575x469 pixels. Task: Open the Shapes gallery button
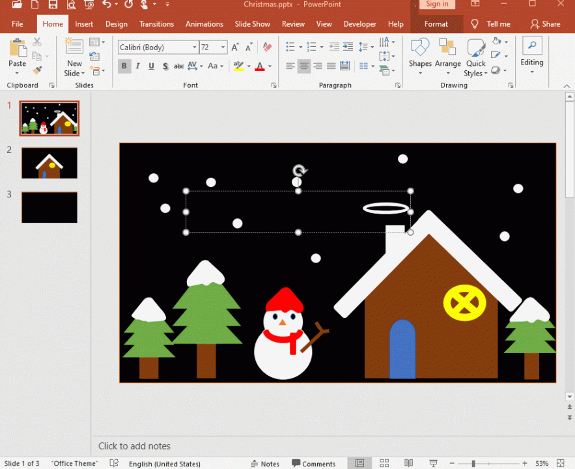[x=420, y=57]
